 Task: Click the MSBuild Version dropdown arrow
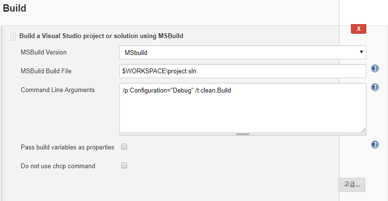(362, 52)
